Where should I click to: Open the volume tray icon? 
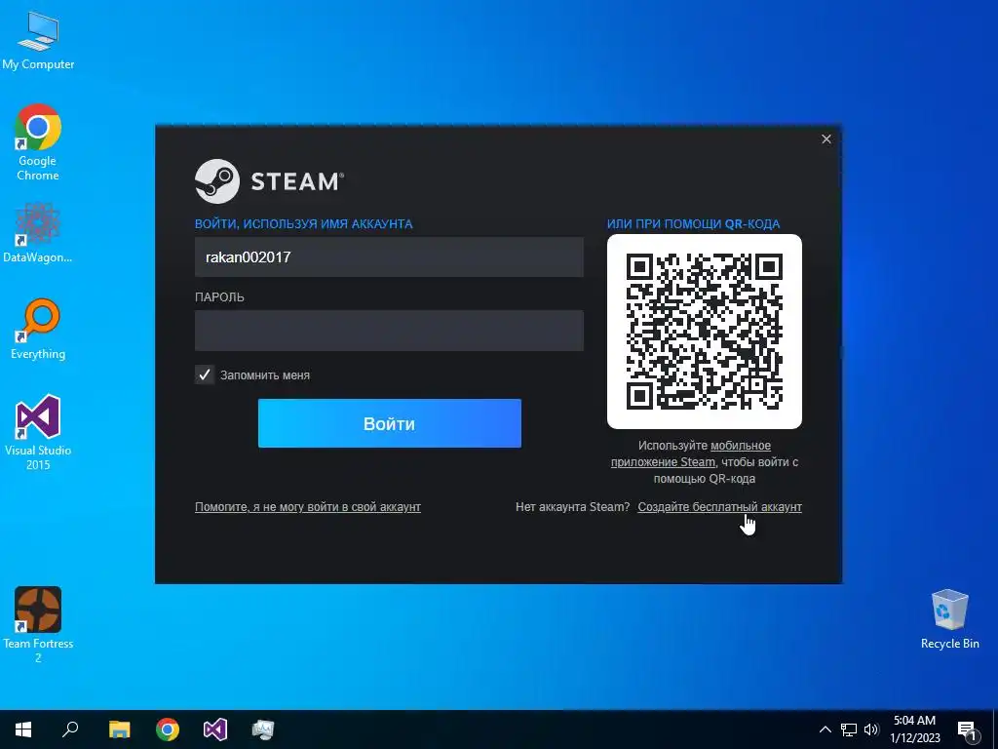pyautogui.click(x=871, y=729)
